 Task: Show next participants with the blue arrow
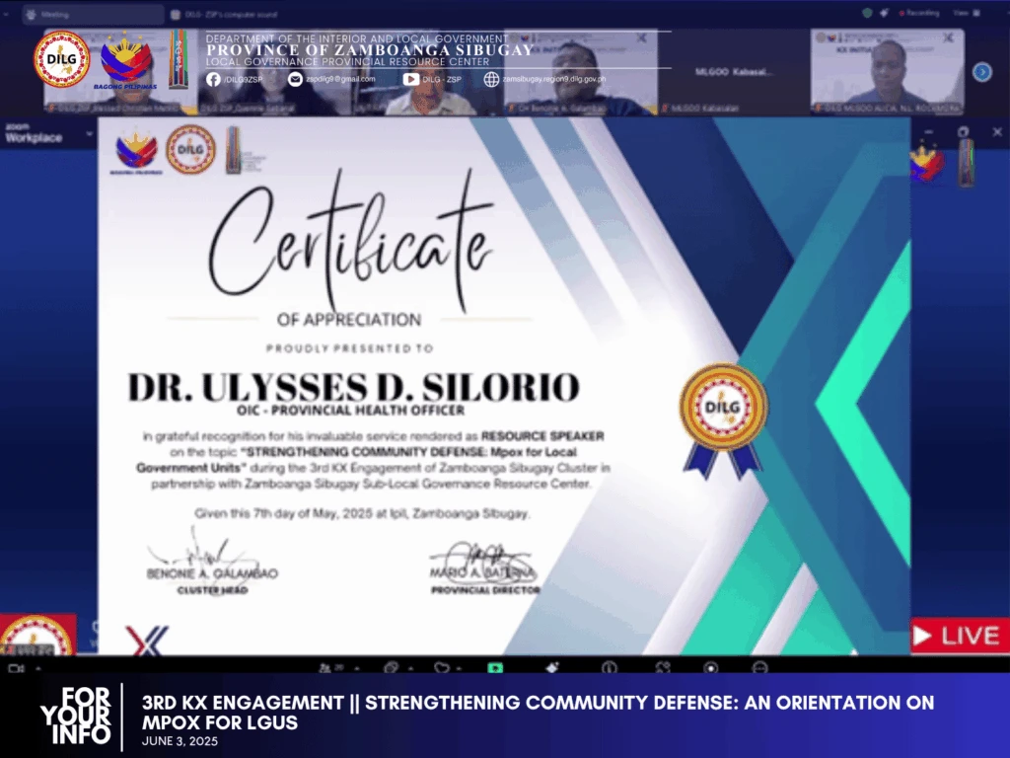tap(982, 71)
